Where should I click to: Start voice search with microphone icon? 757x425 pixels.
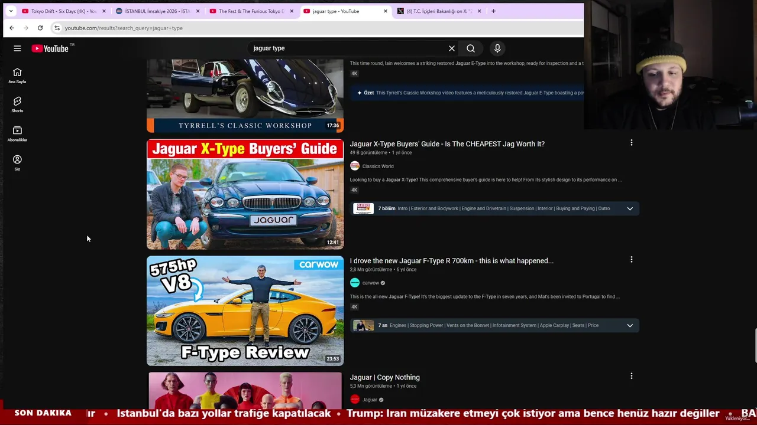coord(497,48)
